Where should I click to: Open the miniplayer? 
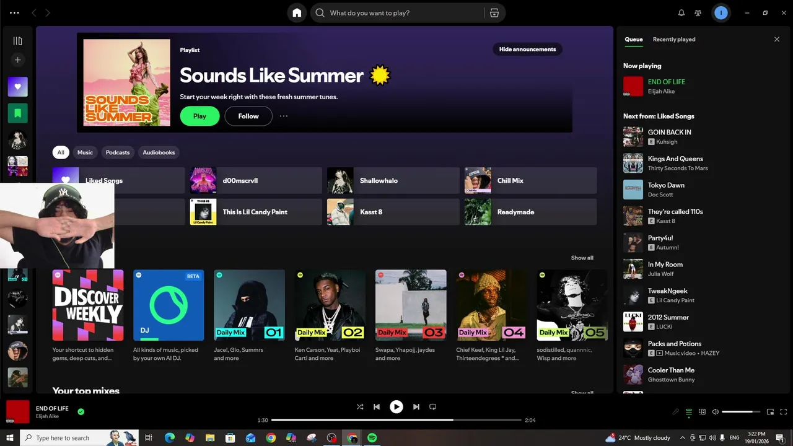click(771, 412)
